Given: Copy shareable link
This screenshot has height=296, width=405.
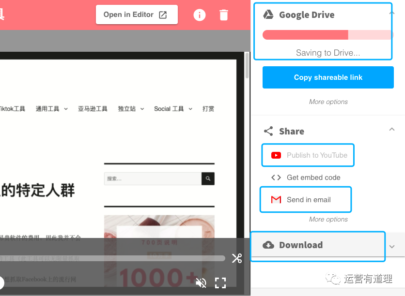Looking at the screenshot, I should point(328,77).
